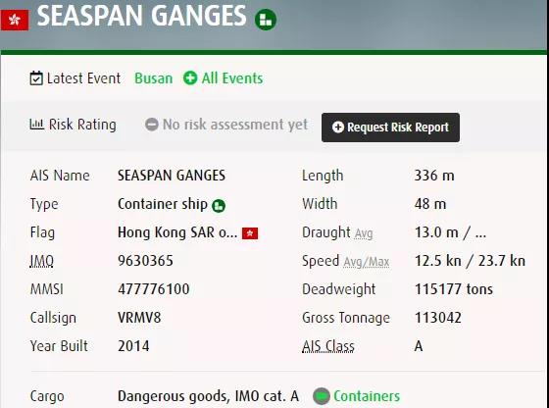The width and height of the screenshot is (549, 408).
Task: Select callsign VRMV8
Action: tap(139, 318)
